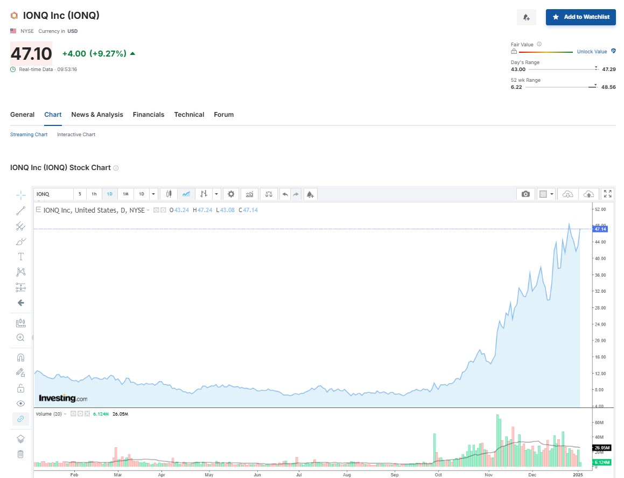
Task: Hide the IONQ price series eye icon
Action: point(156,210)
